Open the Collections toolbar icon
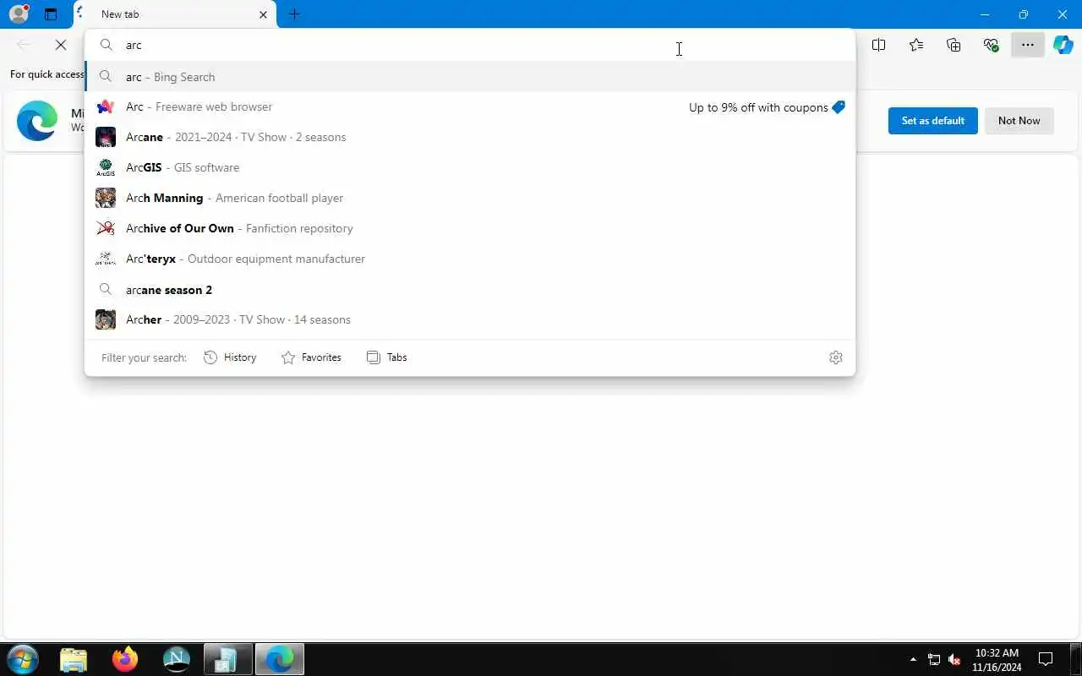1082x676 pixels. pyautogui.click(x=954, y=45)
